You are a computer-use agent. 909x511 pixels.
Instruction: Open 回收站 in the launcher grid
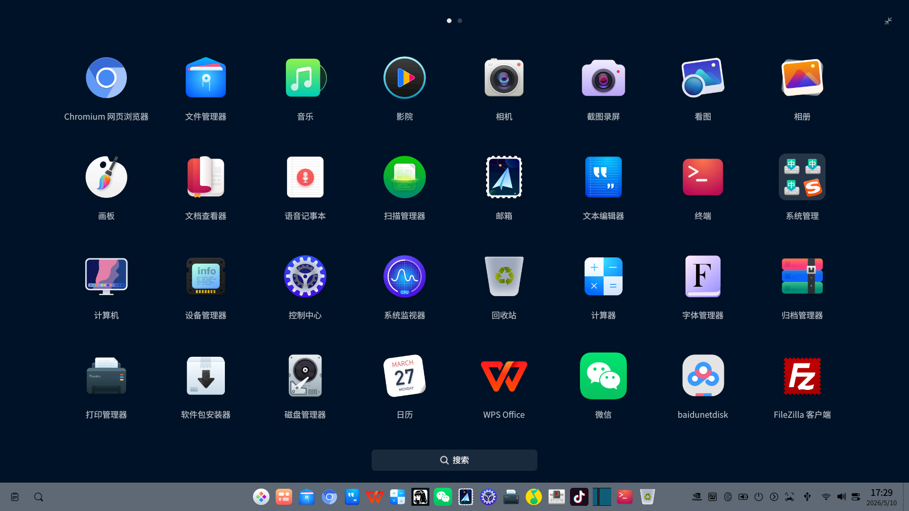[504, 277]
